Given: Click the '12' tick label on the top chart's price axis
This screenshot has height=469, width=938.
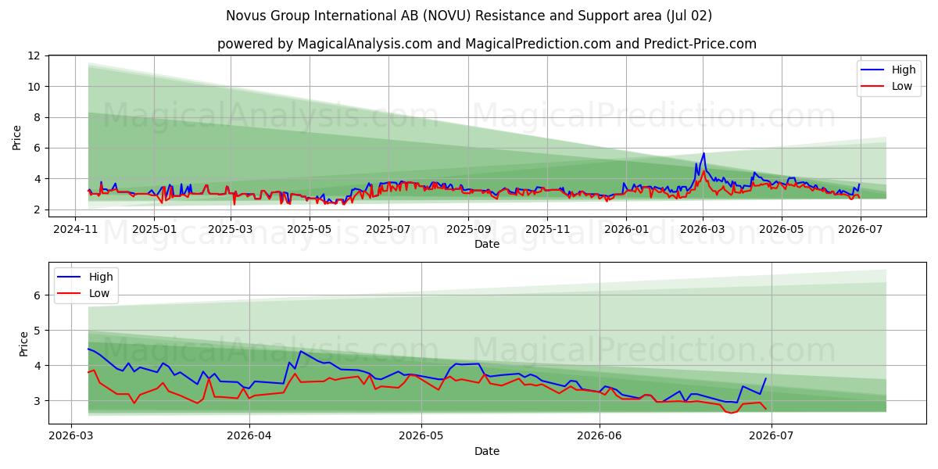Looking at the screenshot, I should coord(35,55).
